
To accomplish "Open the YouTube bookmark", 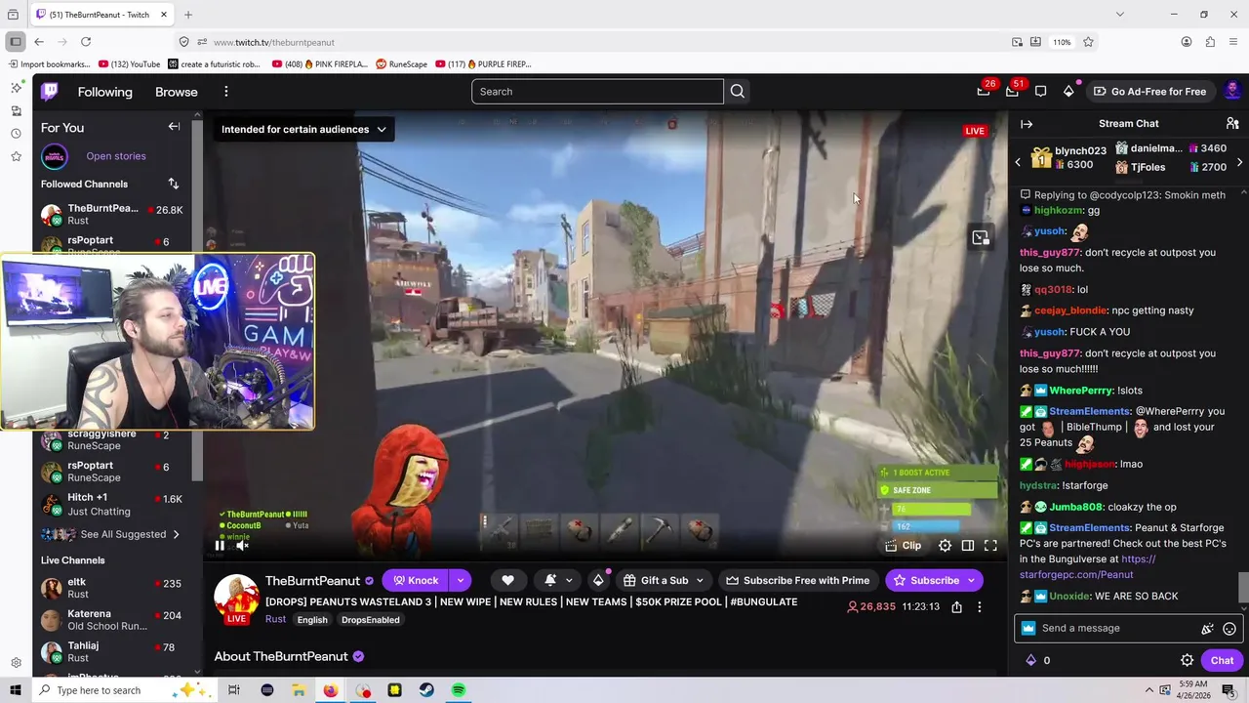I will point(129,64).
